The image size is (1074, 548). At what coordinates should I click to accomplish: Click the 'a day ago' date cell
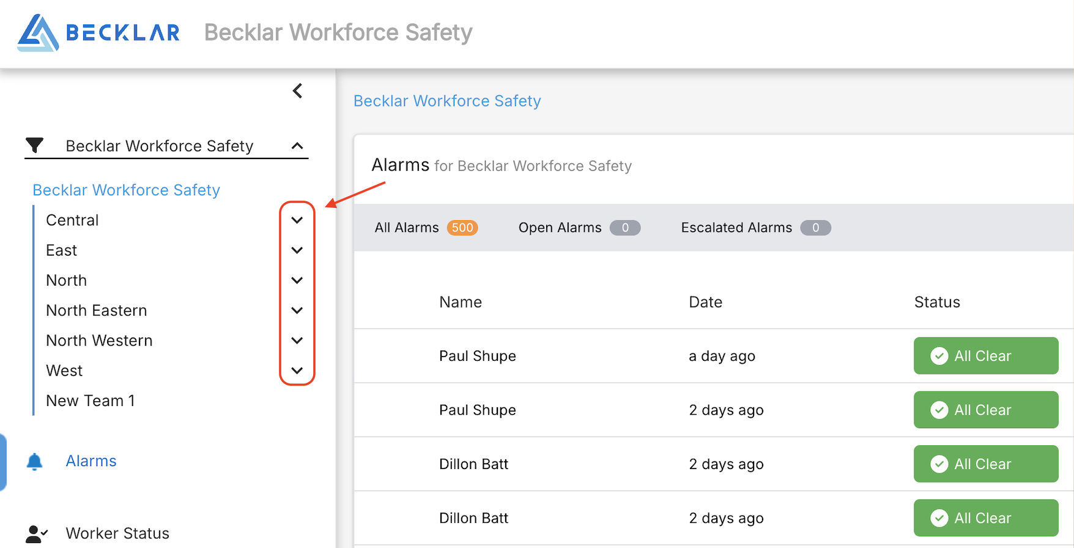[722, 356]
